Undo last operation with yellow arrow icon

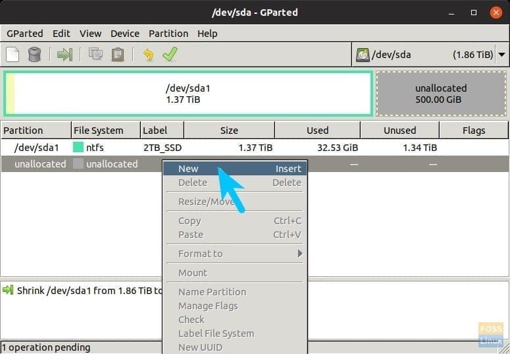[148, 54]
